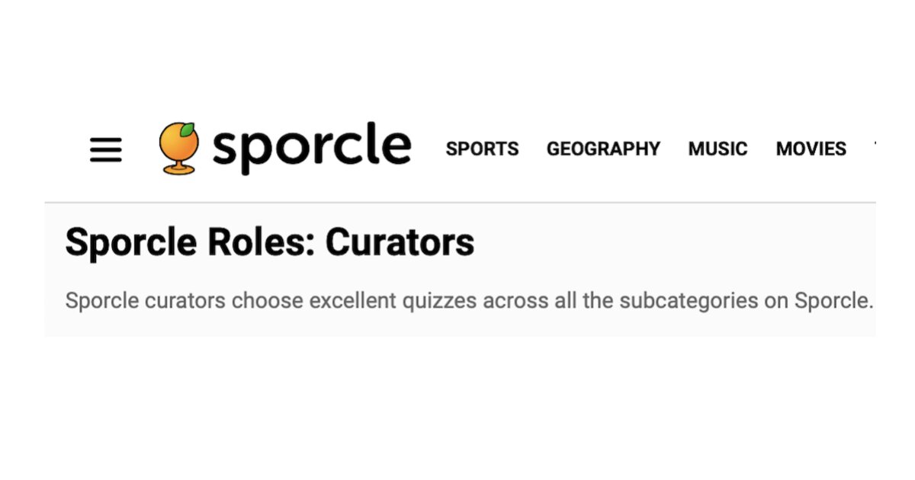
Task: Browse the MOVIES category
Action: point(811,149)
